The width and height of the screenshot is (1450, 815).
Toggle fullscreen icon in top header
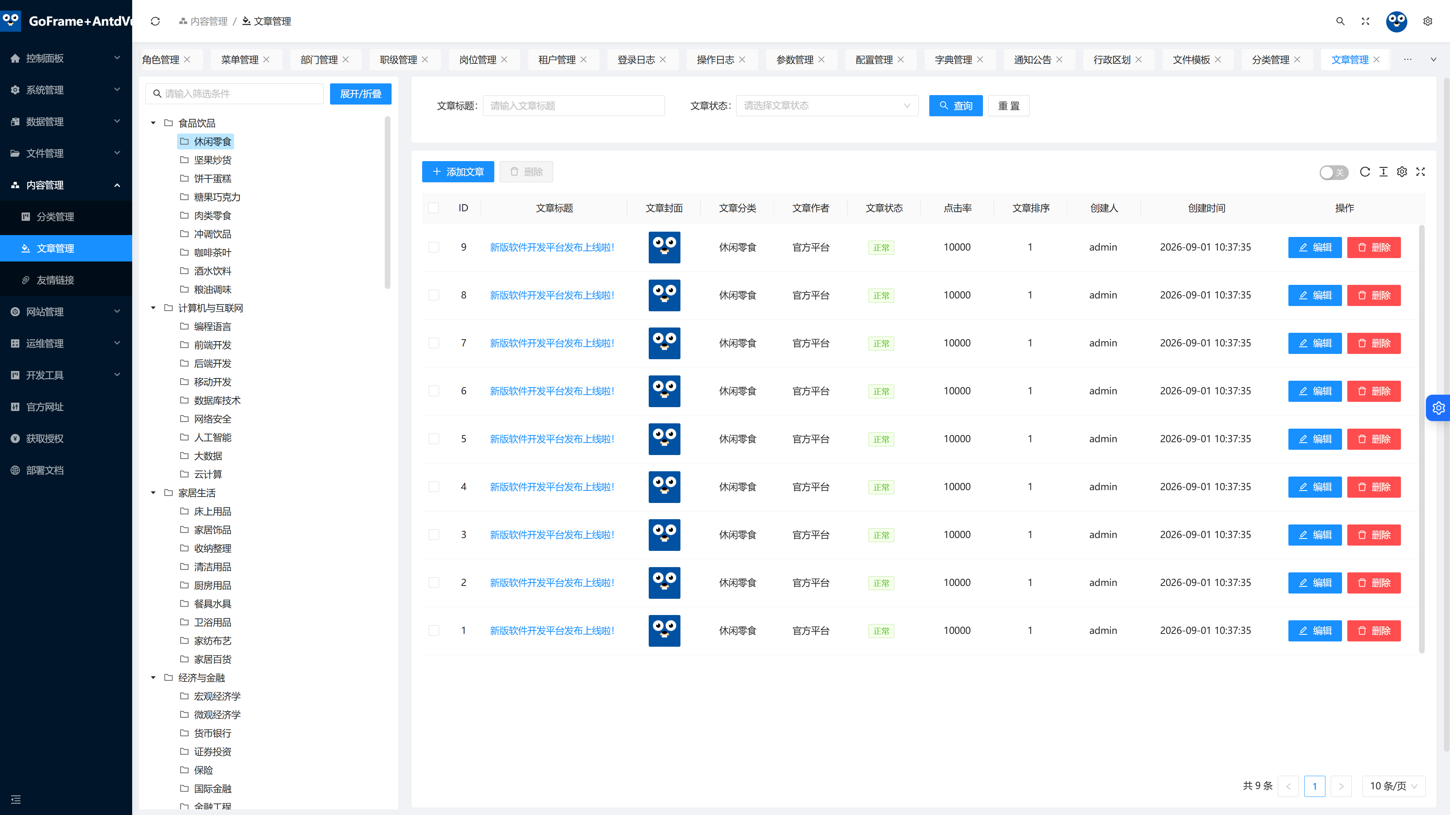click(x=1365, y=22)
